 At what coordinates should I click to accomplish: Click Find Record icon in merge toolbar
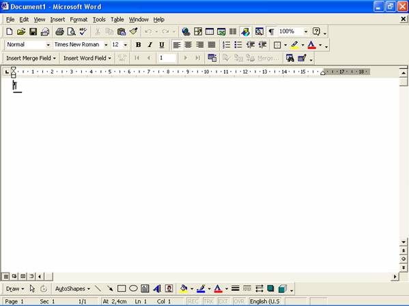290,58
